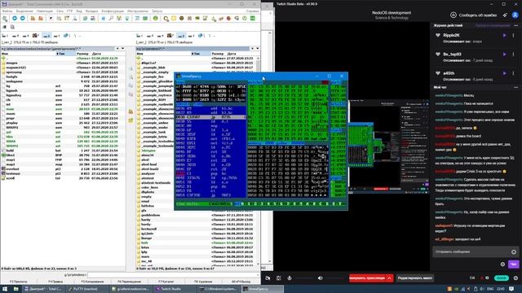Viewport: 522px width, 293px height.
Task: Open the Windows Start menu
Action: (x=5, y=289)
